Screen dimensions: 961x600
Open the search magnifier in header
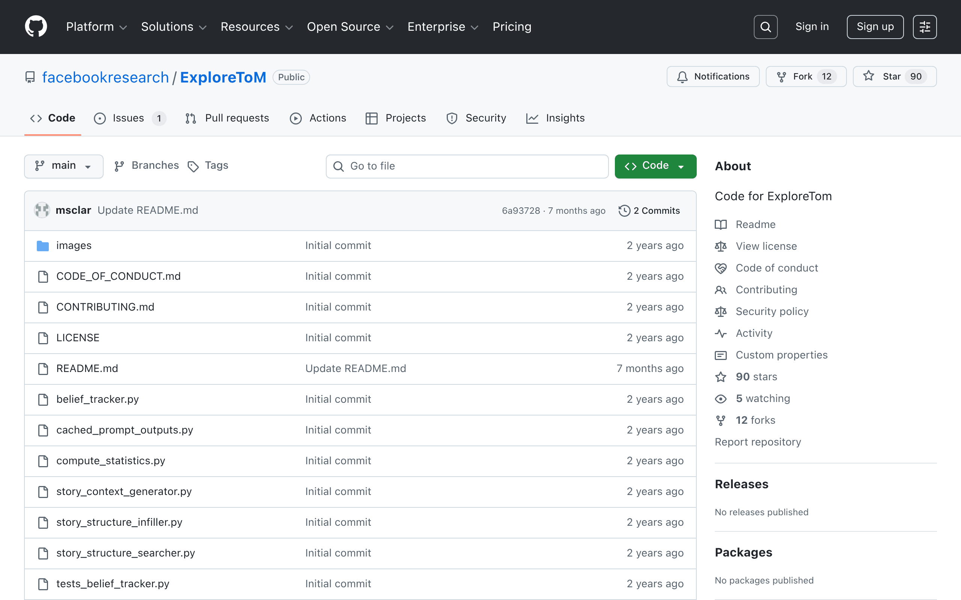click(x=765, y=27)
